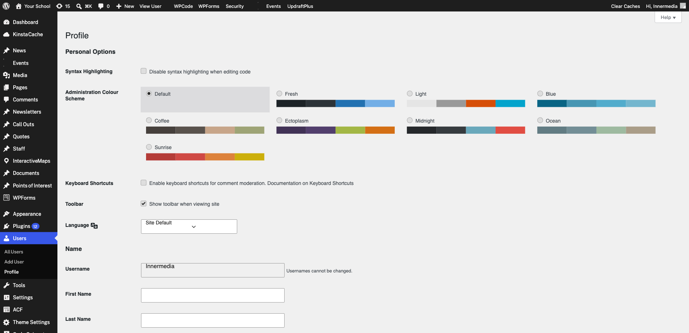Click the Call Outs pin icon
The width and height of the screenshot is (689, 333).
pyautogui.click(x=6, y=124)
